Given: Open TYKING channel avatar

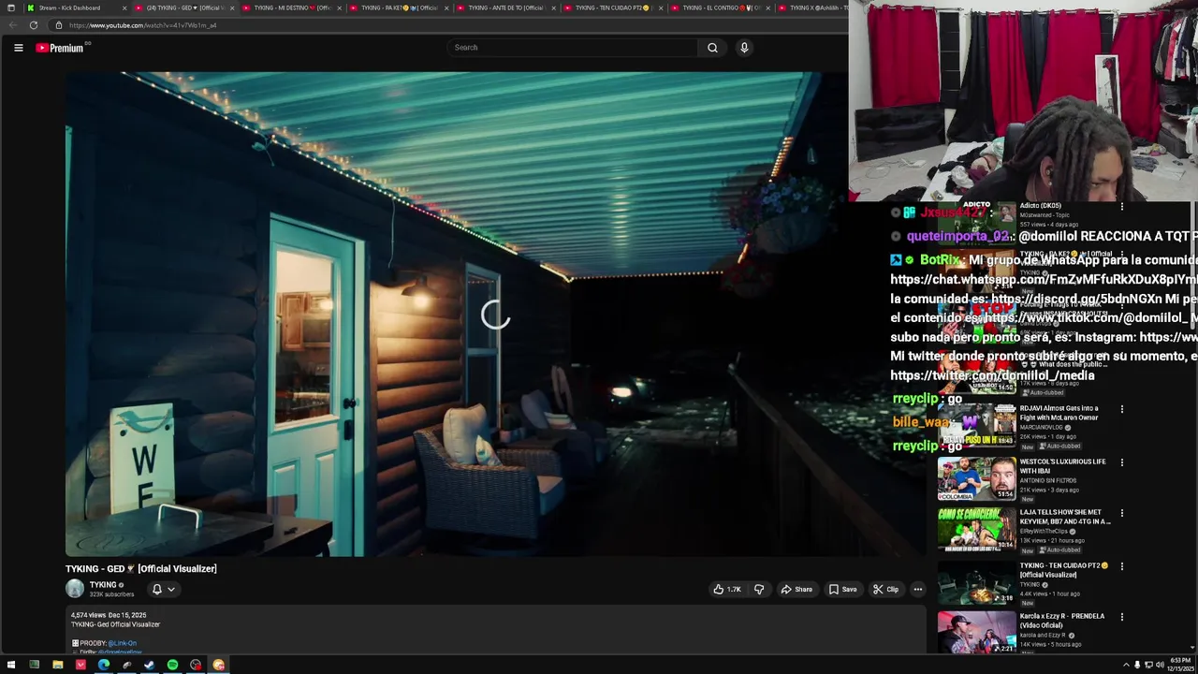Looking at the screenshot, I should (75, 589).
